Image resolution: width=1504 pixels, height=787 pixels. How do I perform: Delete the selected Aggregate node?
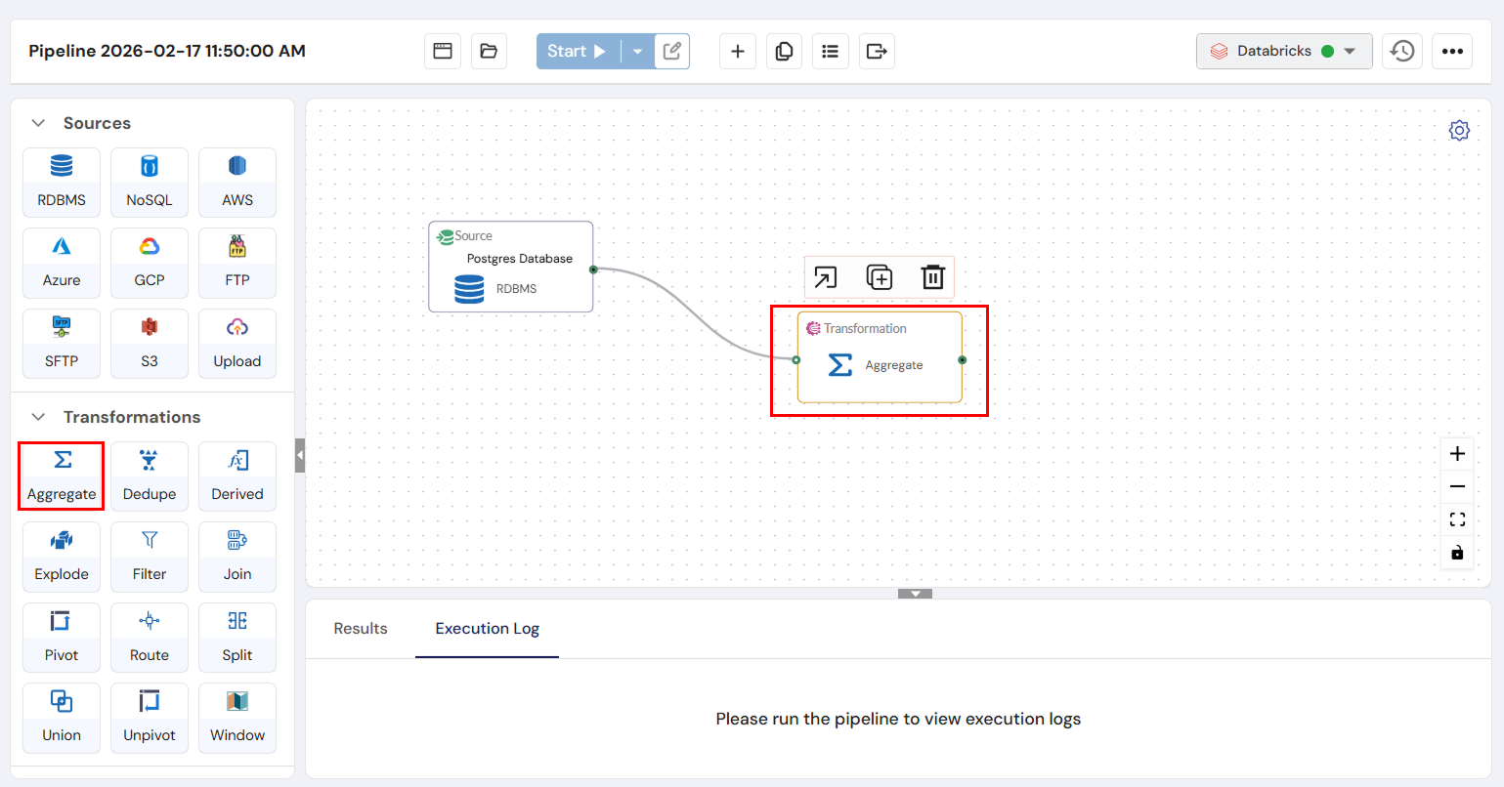[x=932, y=277]
